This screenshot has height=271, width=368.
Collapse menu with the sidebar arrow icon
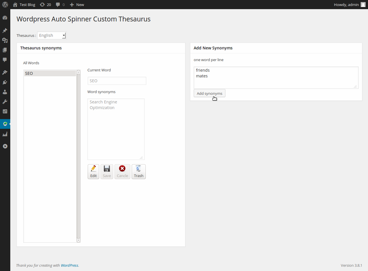tap(5, 146)
